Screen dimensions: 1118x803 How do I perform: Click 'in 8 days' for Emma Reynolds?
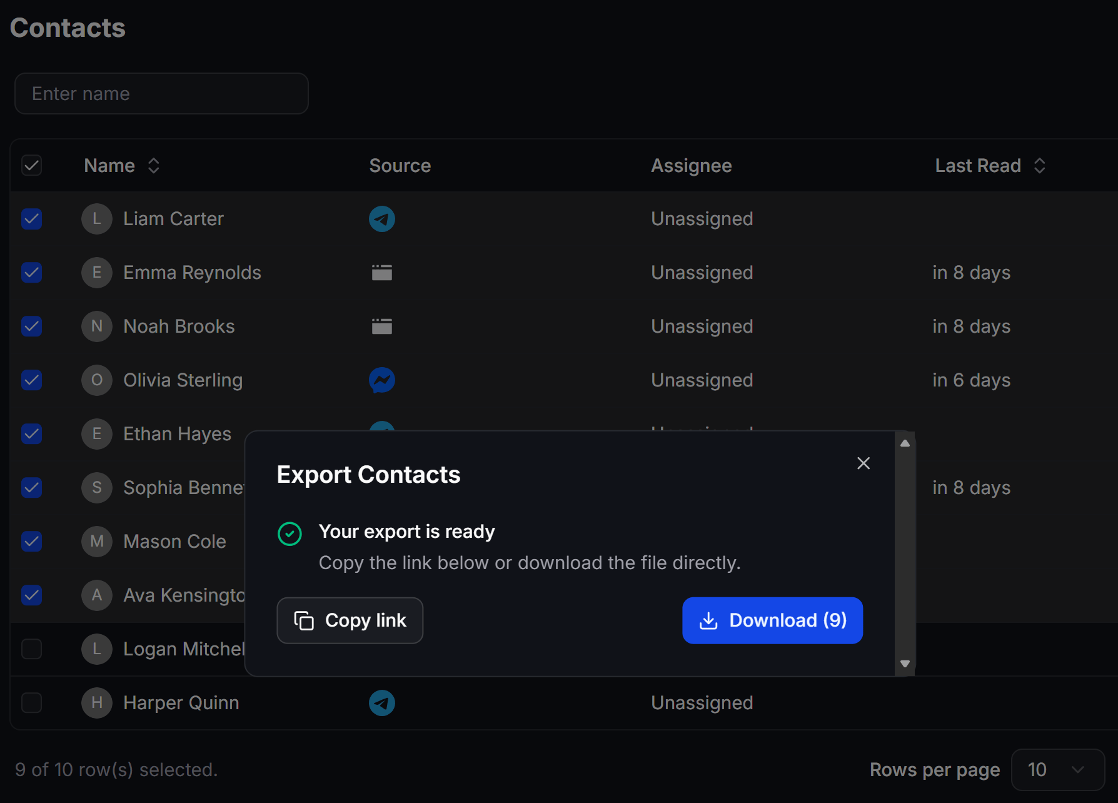pos(971,273)
